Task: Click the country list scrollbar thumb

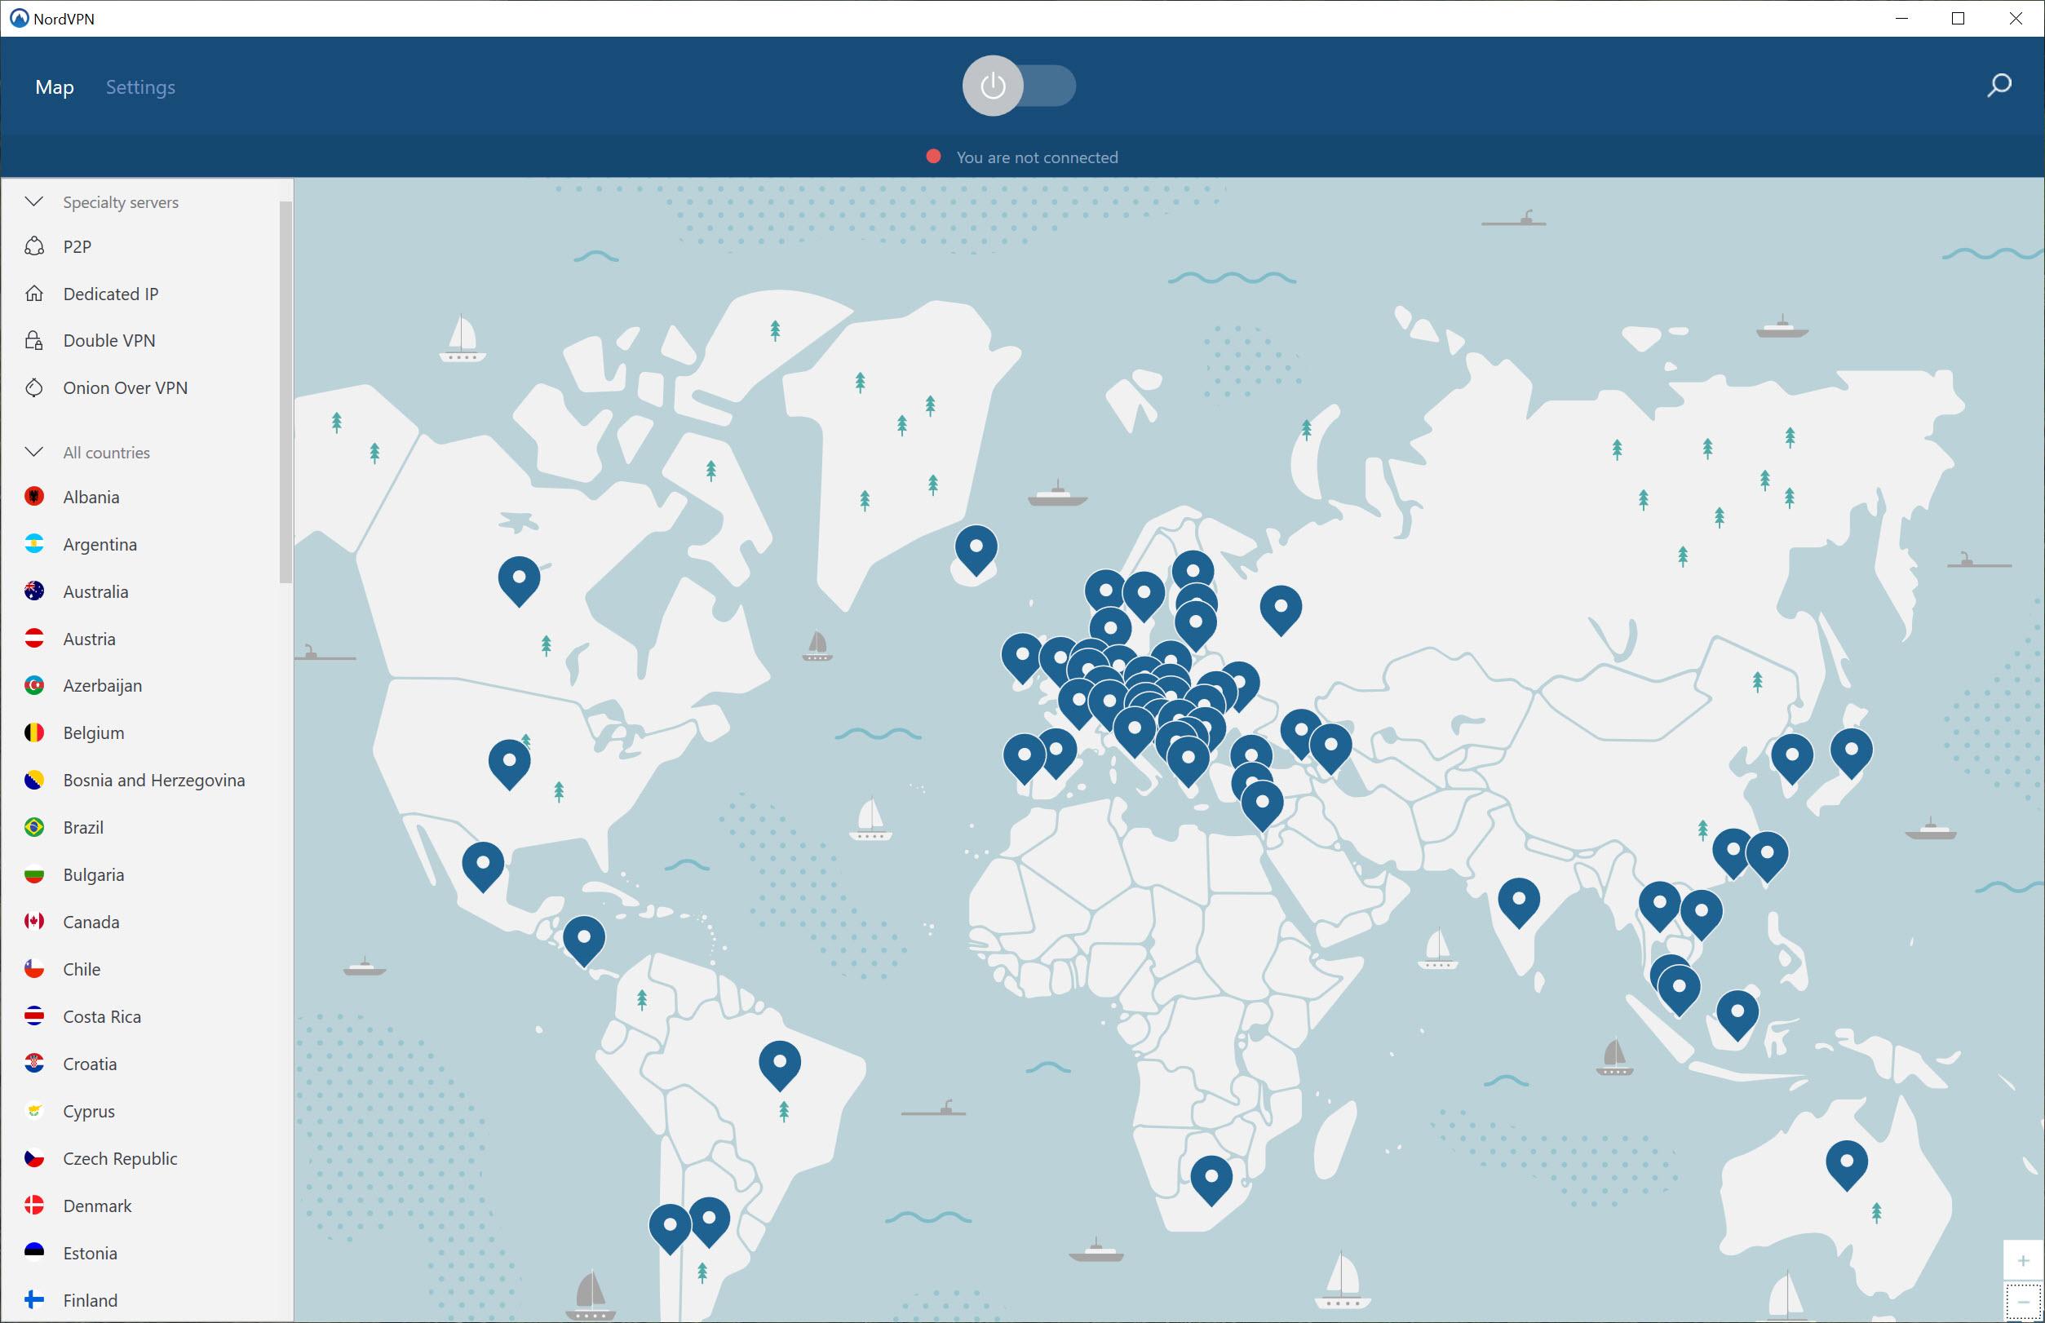Action: pyautogui.click(x=286, y=392)
